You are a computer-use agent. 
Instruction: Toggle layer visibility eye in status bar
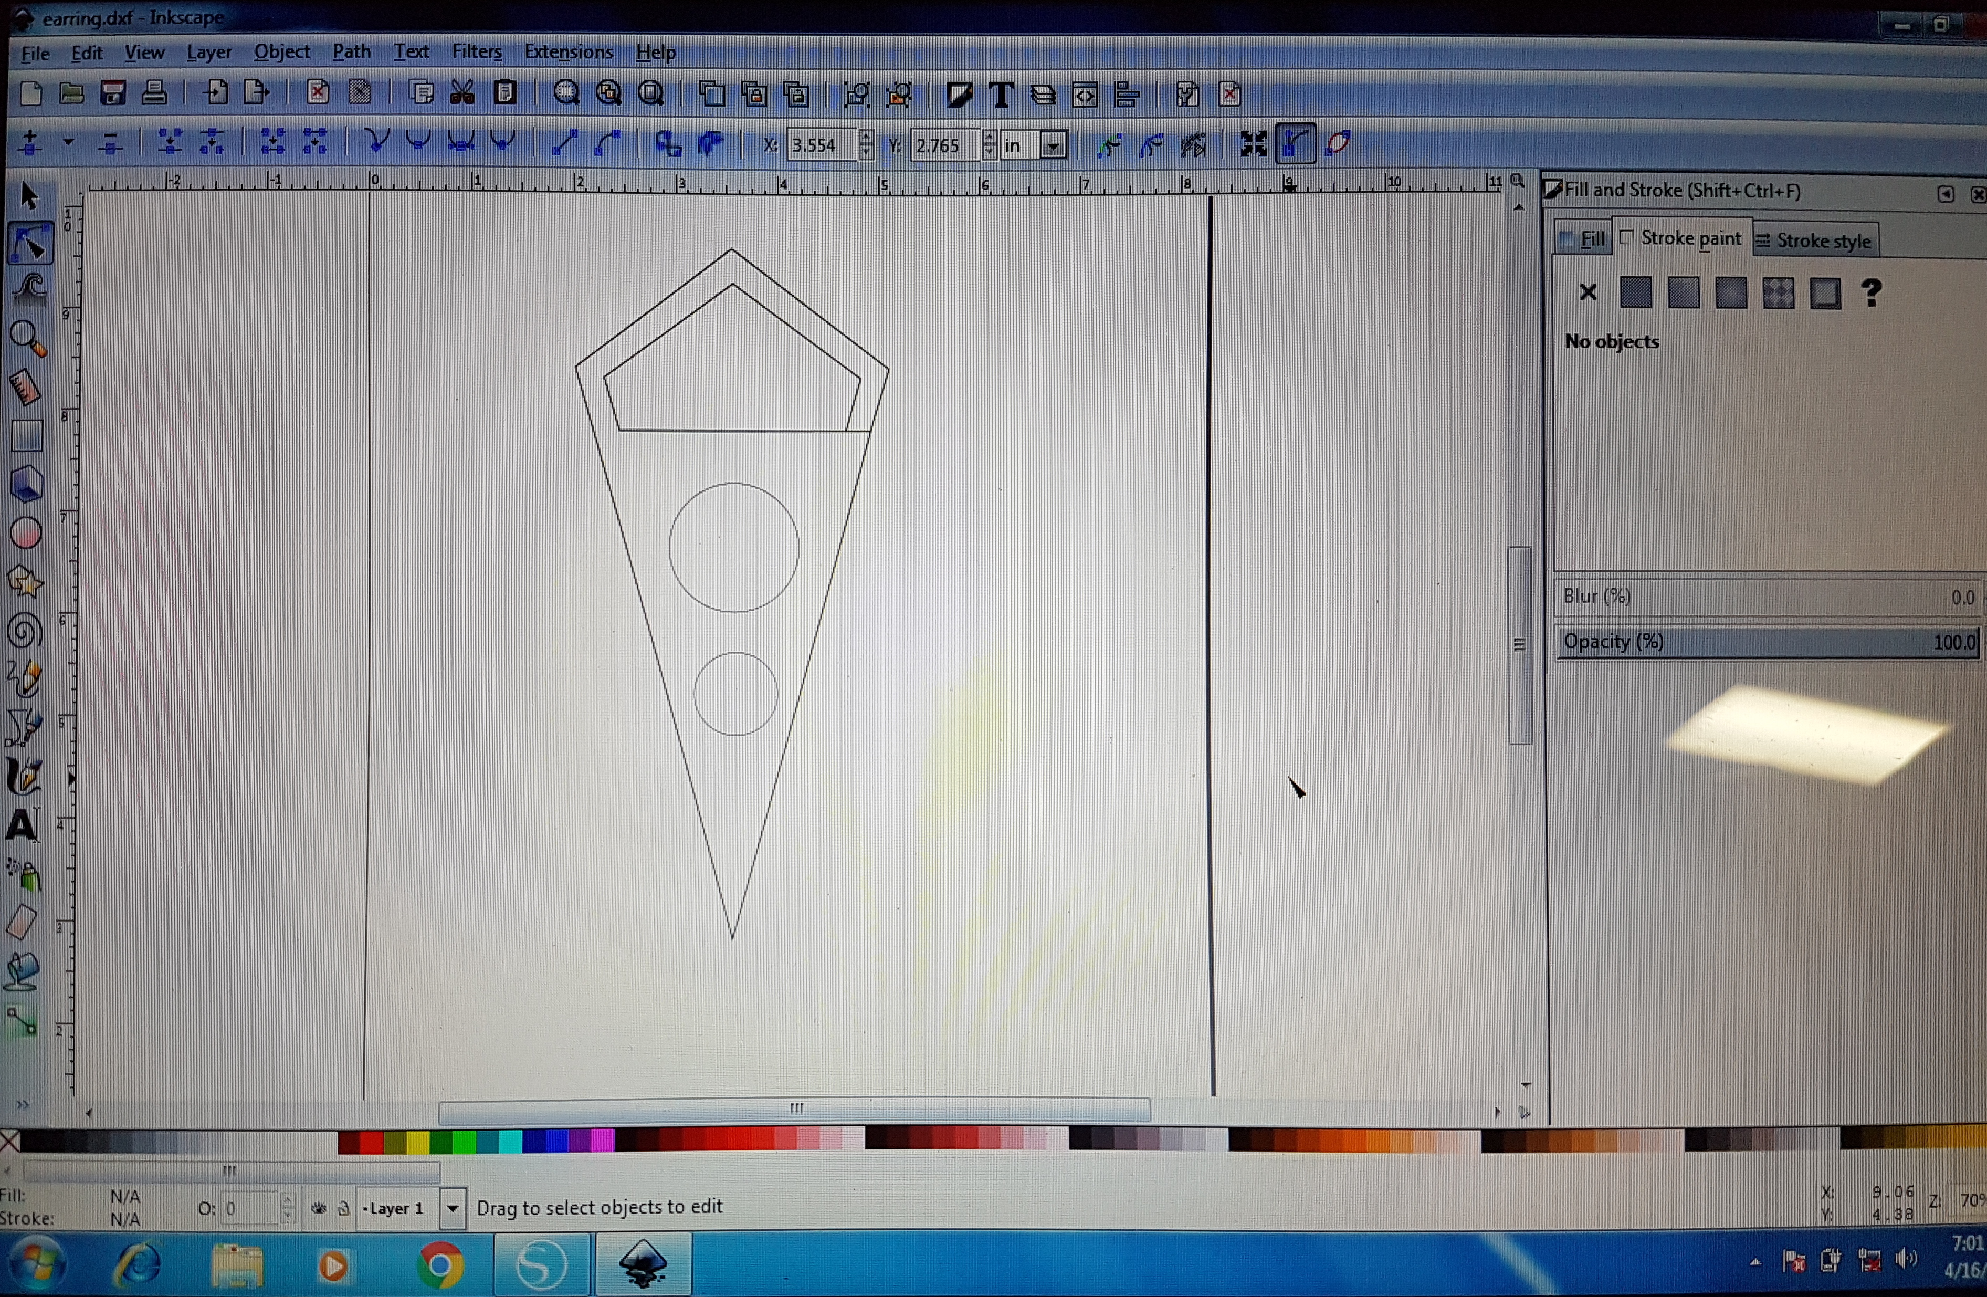click(x=318, y=1208)
